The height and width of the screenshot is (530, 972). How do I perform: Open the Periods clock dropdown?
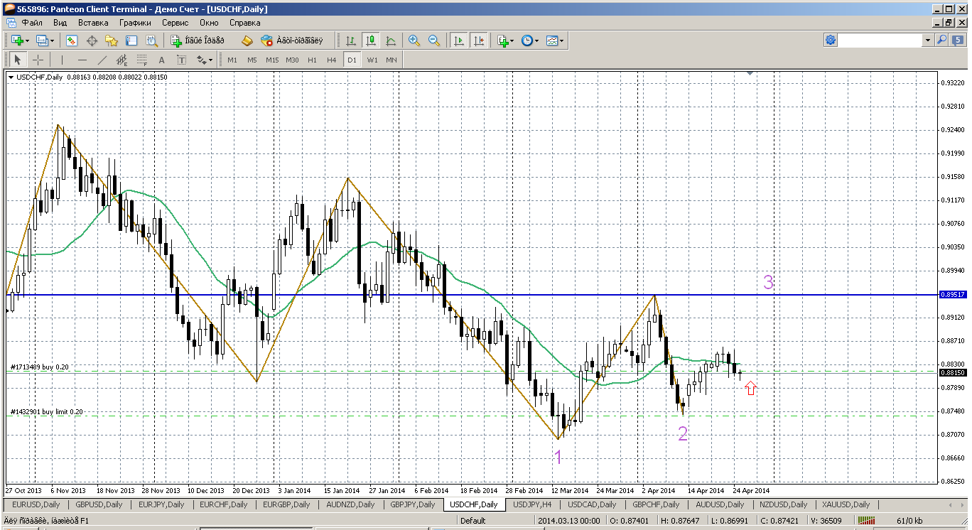tap(529, 40)
